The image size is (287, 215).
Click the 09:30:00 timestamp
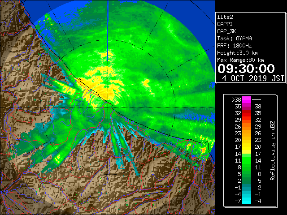[246, 69]
